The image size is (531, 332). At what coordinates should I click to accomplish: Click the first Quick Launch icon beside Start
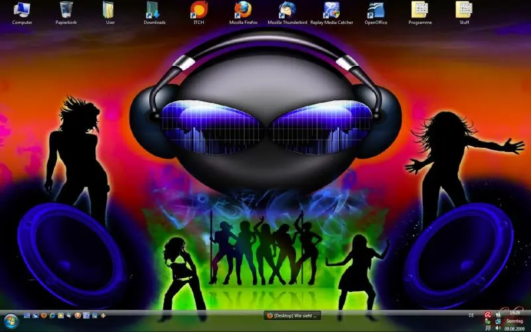tap(27, 315)
